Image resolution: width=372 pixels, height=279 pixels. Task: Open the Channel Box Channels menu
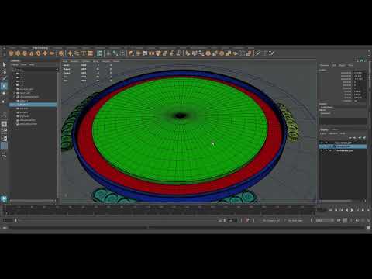click(324, 65)
